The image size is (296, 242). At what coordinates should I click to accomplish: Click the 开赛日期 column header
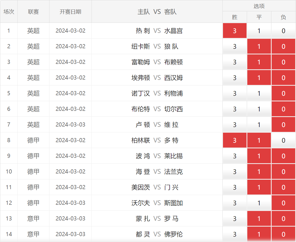(x=70, y=12)
